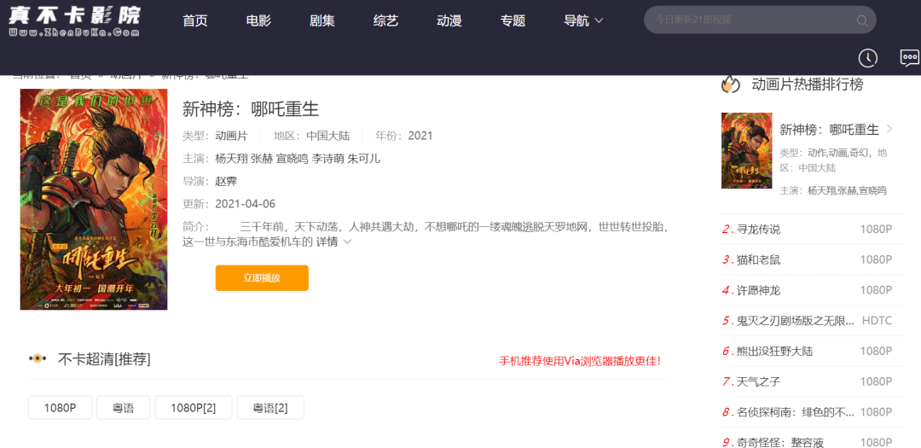Open ranking item 熊出没狂野大陆
This screenshot has width=921, height=448.
pyautogui.click(x=774, y=352)
